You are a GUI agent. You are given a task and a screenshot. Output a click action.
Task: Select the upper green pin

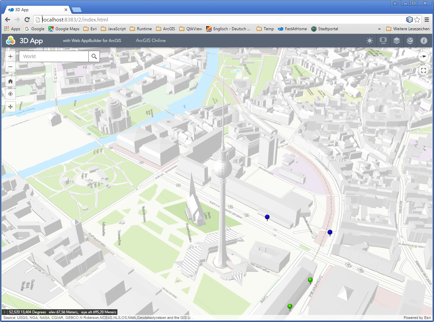tap(310, 280)
